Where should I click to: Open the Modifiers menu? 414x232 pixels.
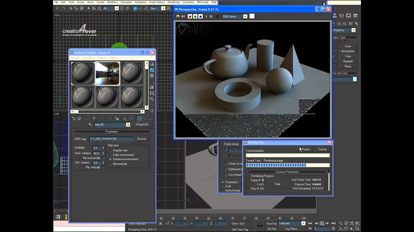coord(112,2)
